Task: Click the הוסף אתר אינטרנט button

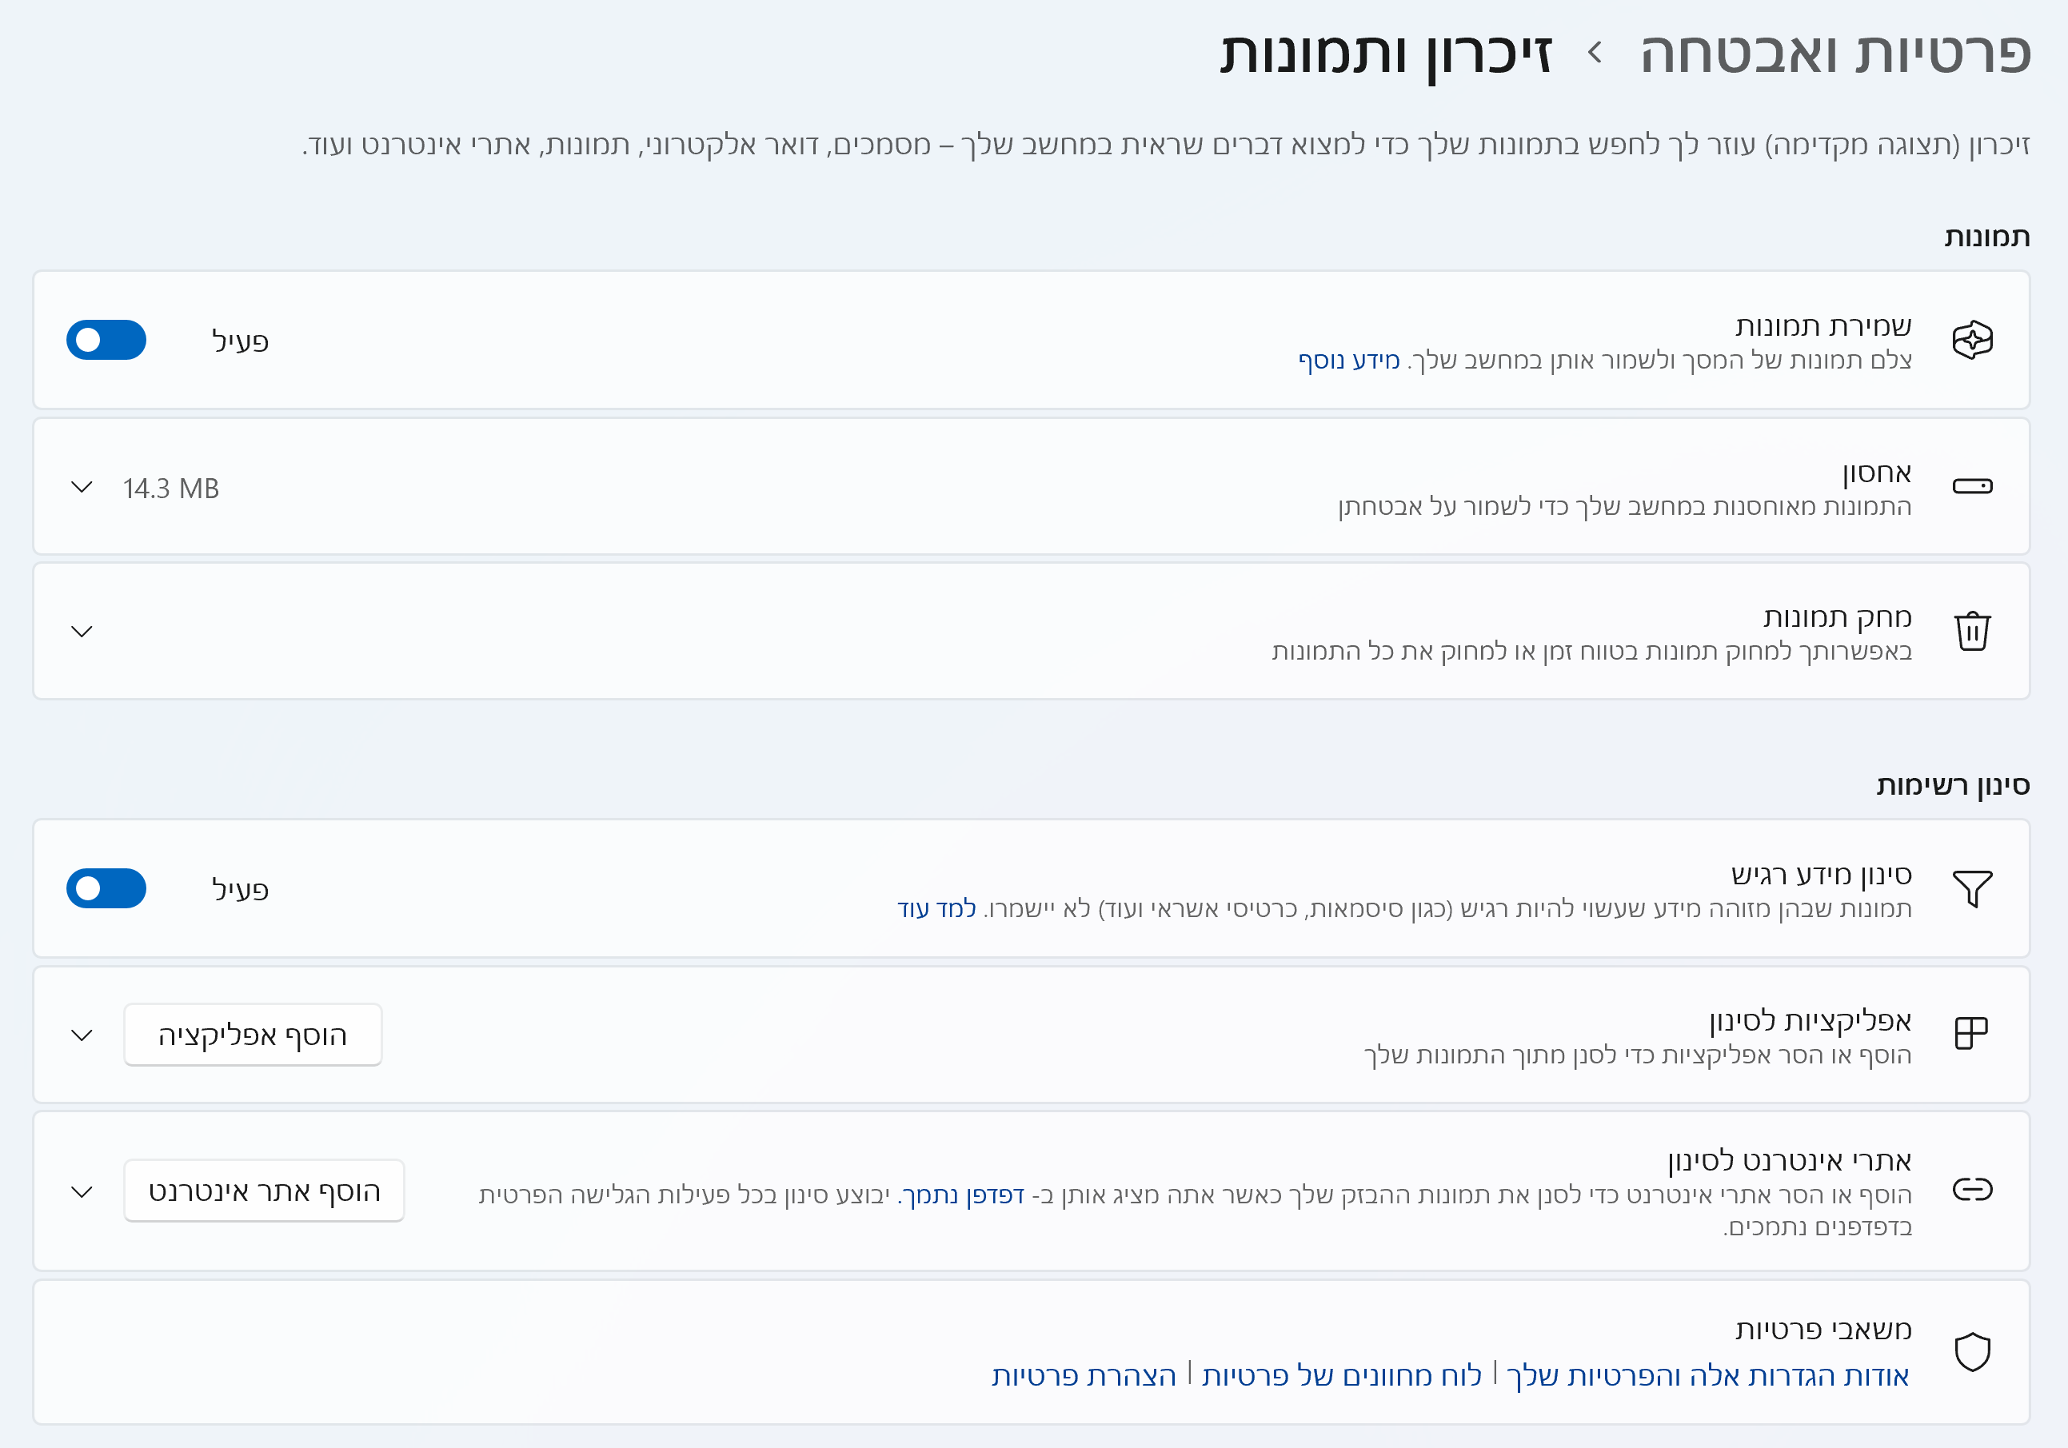Action: 264,1191
